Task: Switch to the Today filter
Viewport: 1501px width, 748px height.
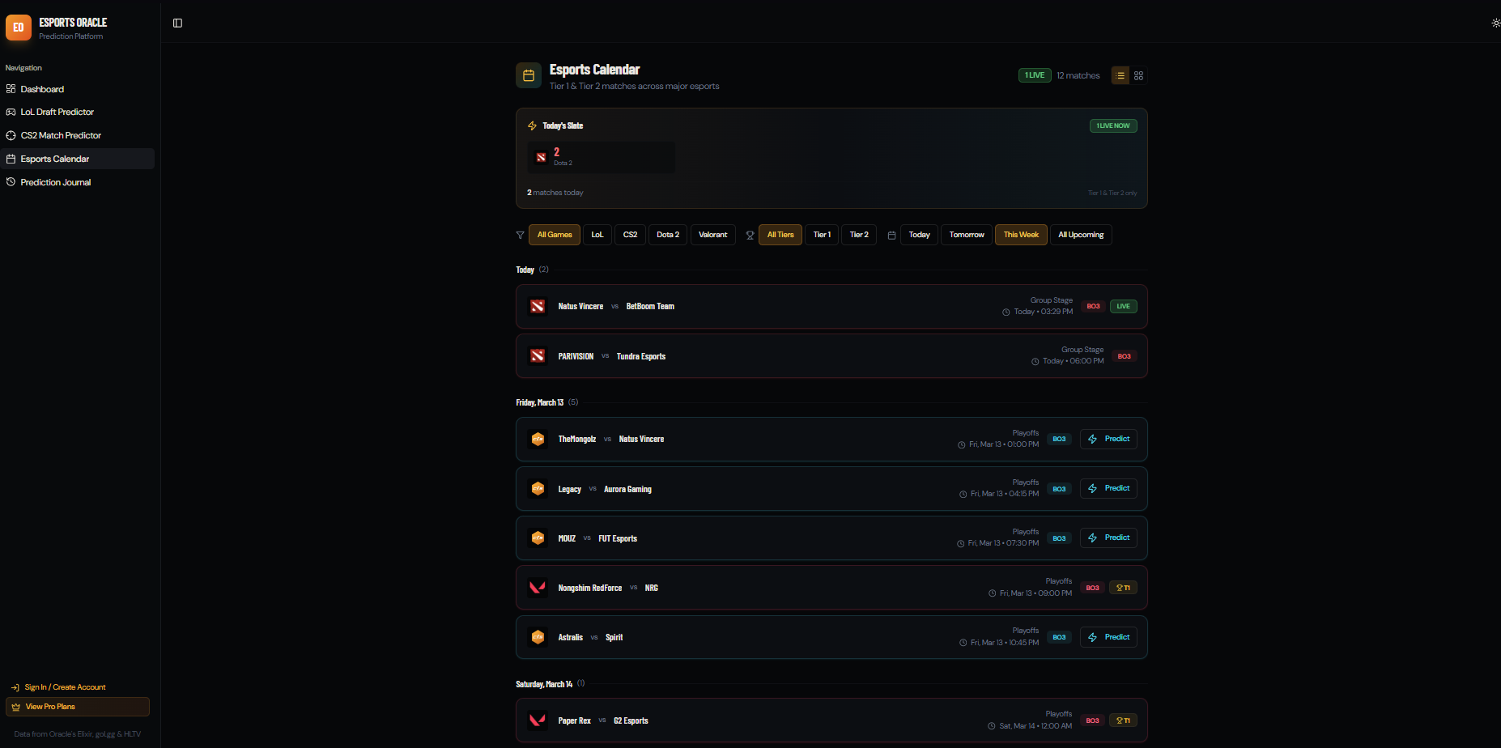Action: click(918, 235)
